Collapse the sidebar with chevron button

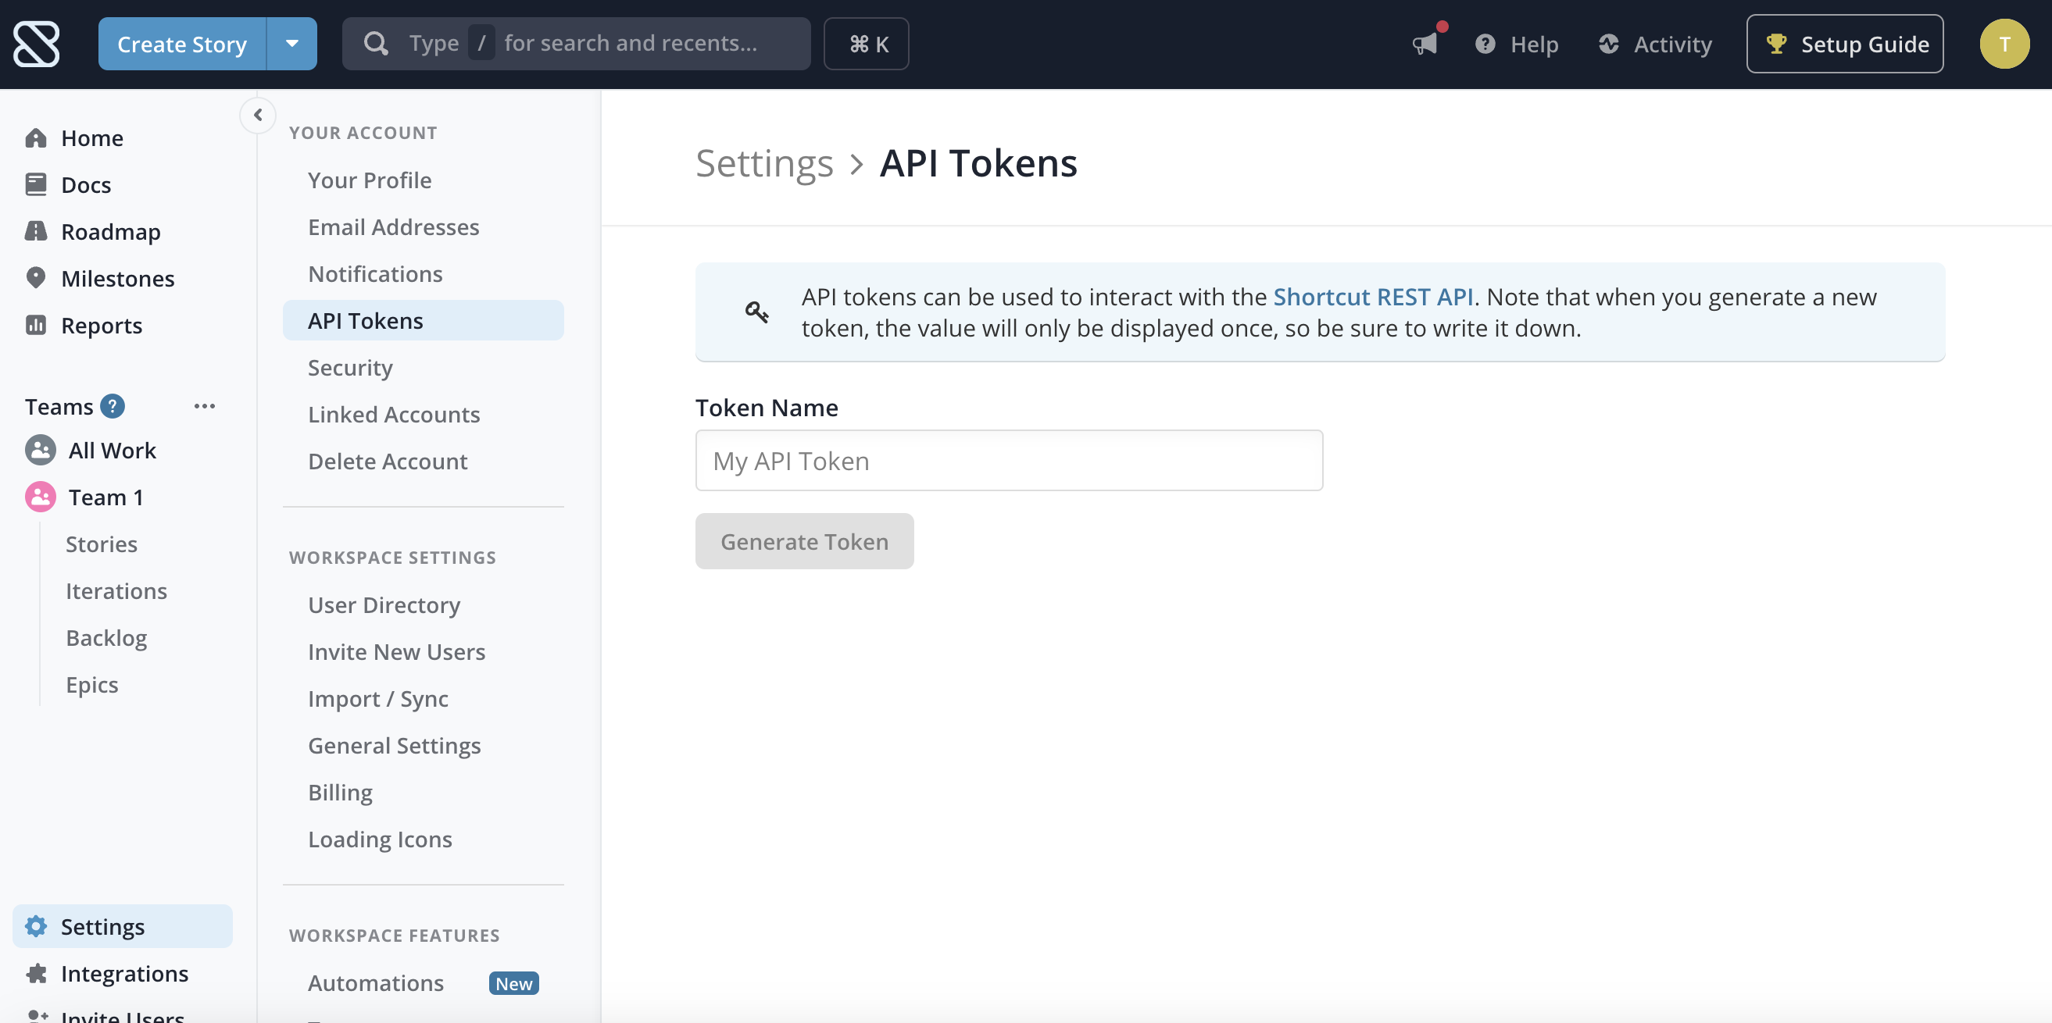click(x=257, y=116)
